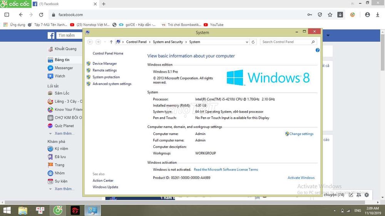The height and width of the screenshot is (216, 385).
Task: Go to Control Panel Home
Action: point(108,53)
